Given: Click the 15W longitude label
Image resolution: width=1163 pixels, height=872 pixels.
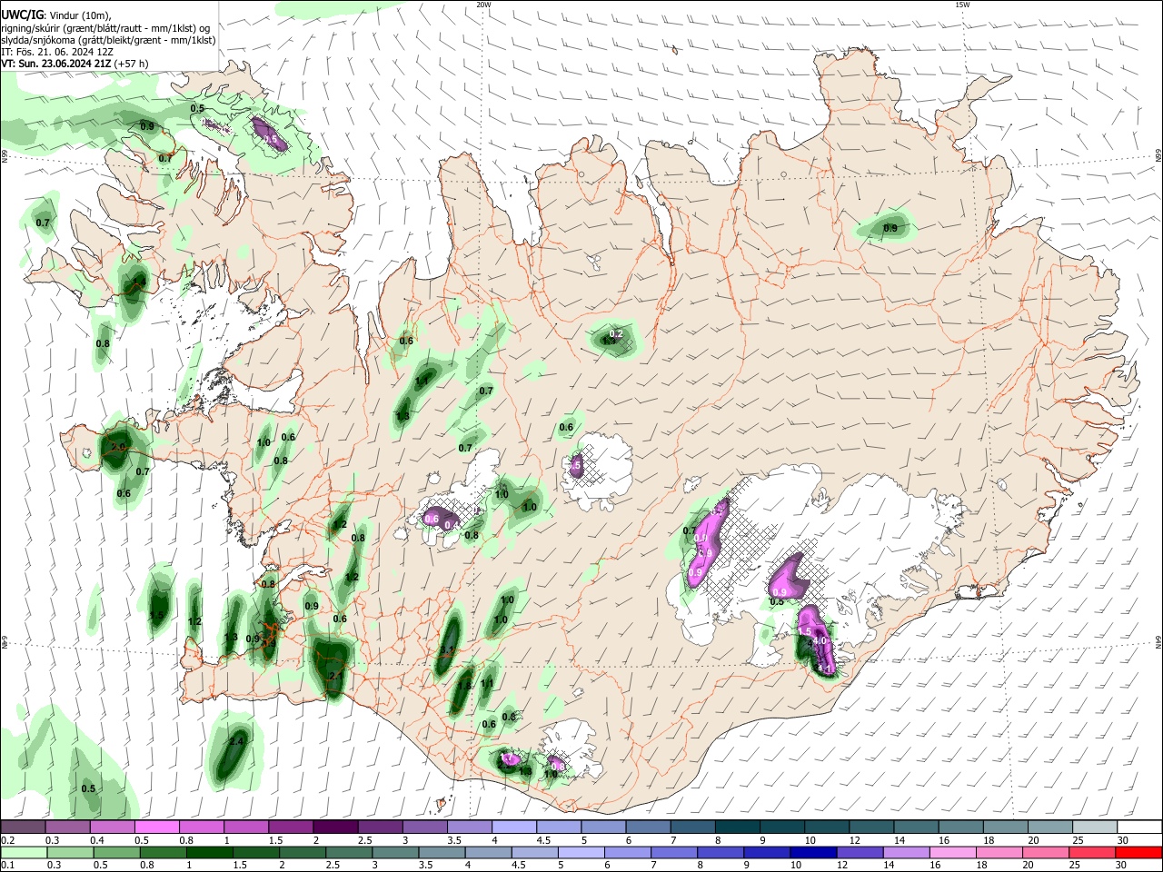Looking at the screenshot, I should click(x=962, y=5).
